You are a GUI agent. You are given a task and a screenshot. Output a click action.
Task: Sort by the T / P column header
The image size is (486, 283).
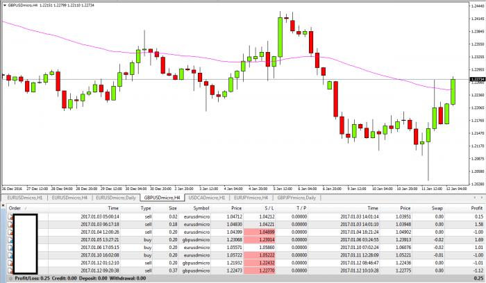pos(301,208)
